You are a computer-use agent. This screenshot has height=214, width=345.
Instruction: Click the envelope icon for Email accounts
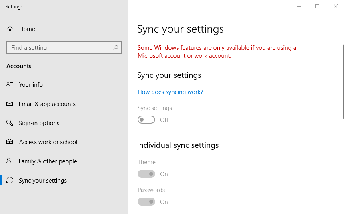(10, 104)
